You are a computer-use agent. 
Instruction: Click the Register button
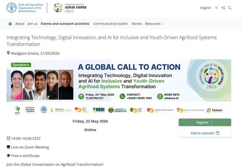point(205,122)
